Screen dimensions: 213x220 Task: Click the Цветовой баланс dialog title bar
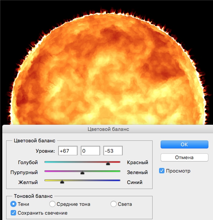pos(108,129)
